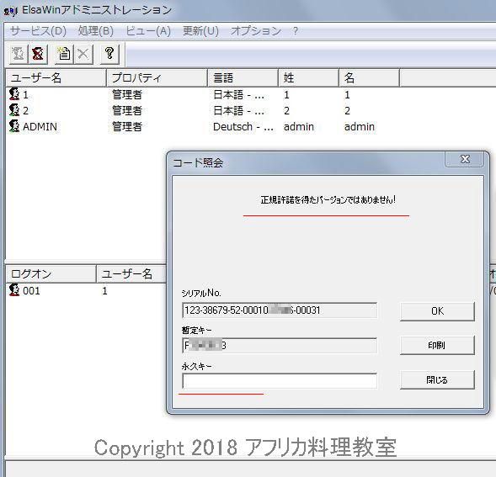The width and height of the screenshot is (496, 477).
Task: Open the オプション menu
Action: click(256, 31)
